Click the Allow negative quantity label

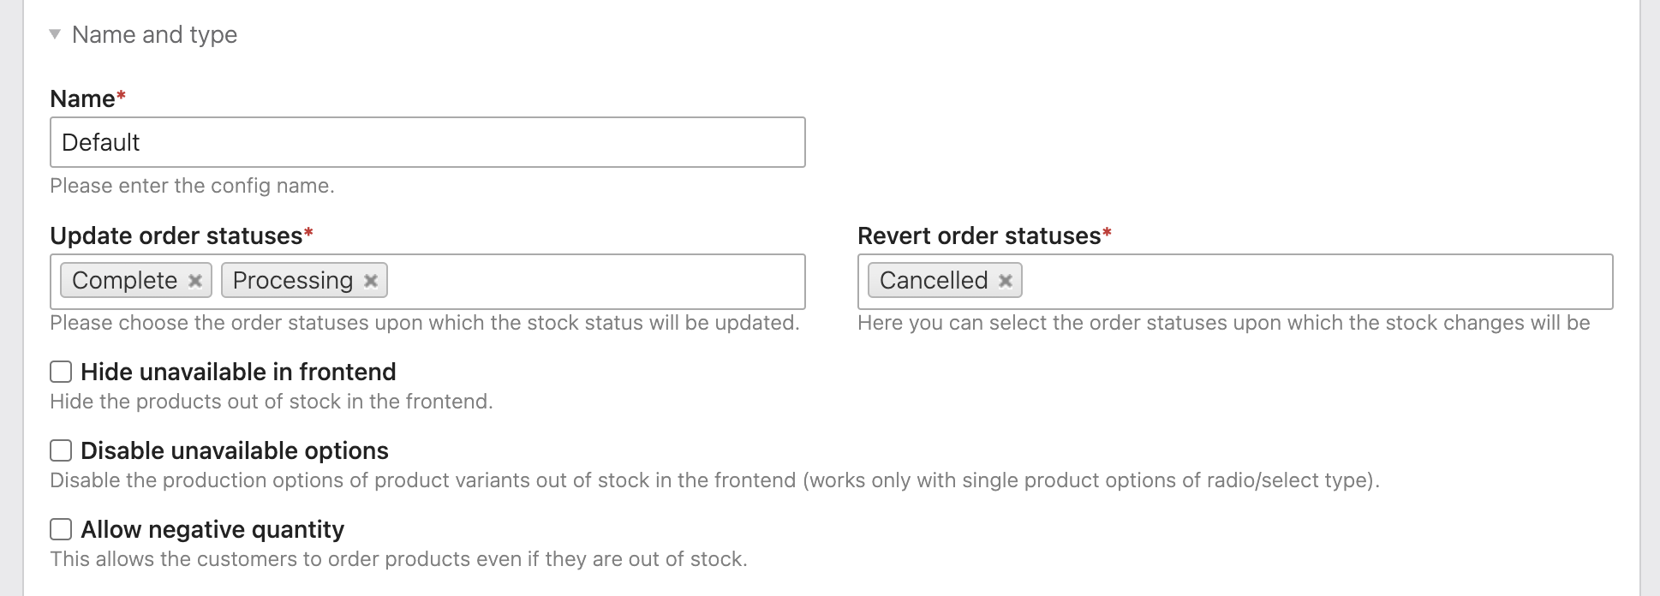212,529
